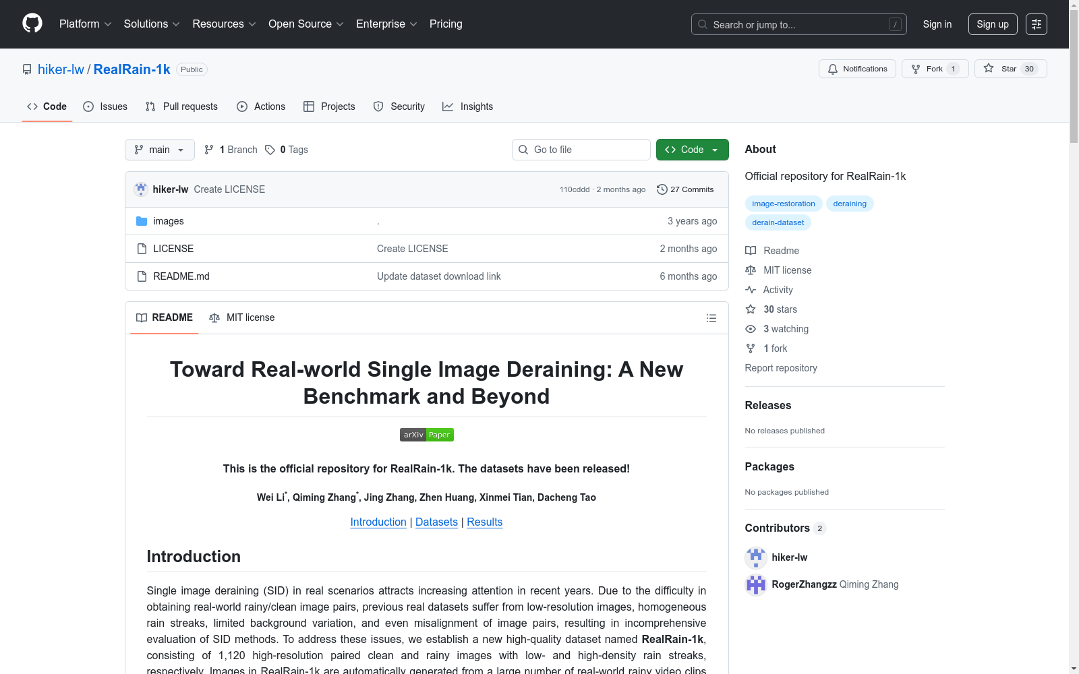Click the bell icon in Notifications button
Screen dimensions: 1079x674
(833, 69)
